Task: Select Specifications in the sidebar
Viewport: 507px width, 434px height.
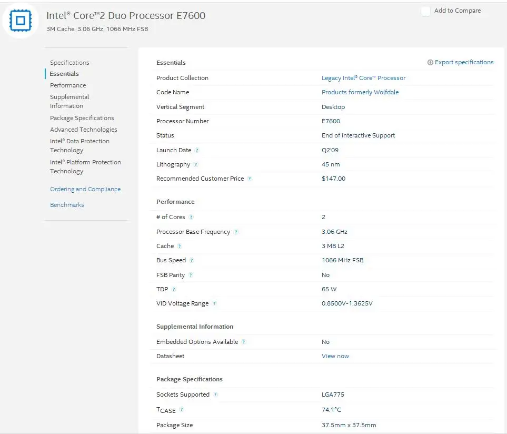Action: 69,63
